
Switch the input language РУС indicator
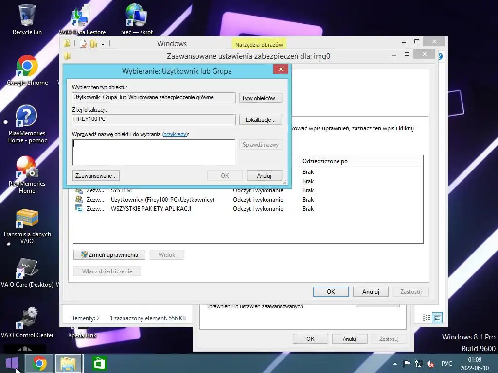(446, 363)
